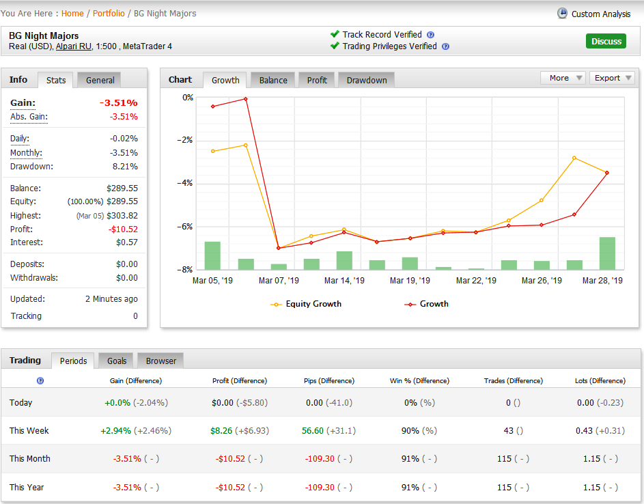Click the This Week gain +2.94%
This screenshot has height=504, width=644.
point(115,430)
